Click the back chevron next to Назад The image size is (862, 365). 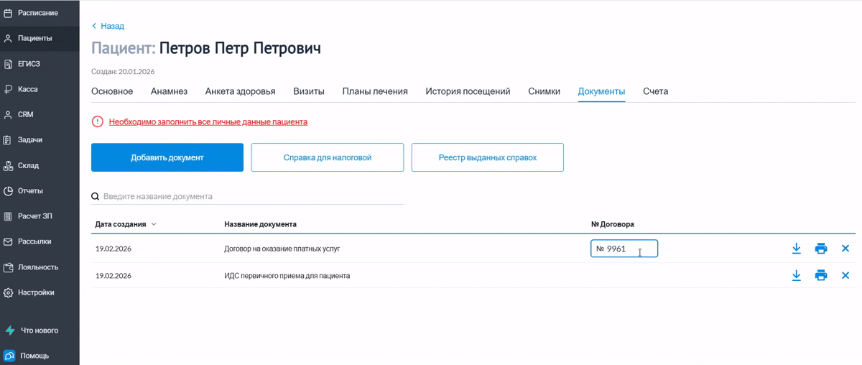(x=94, y=26)
